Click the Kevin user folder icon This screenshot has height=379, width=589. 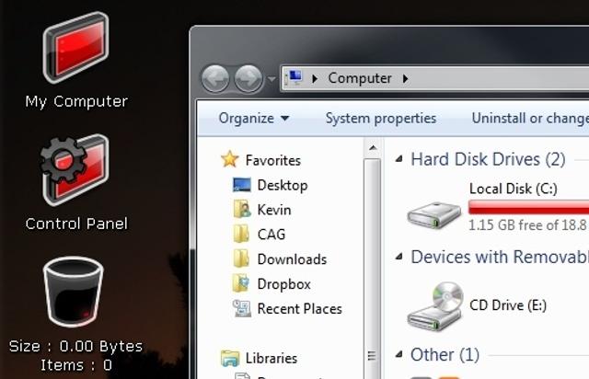[x=242, y=209]
